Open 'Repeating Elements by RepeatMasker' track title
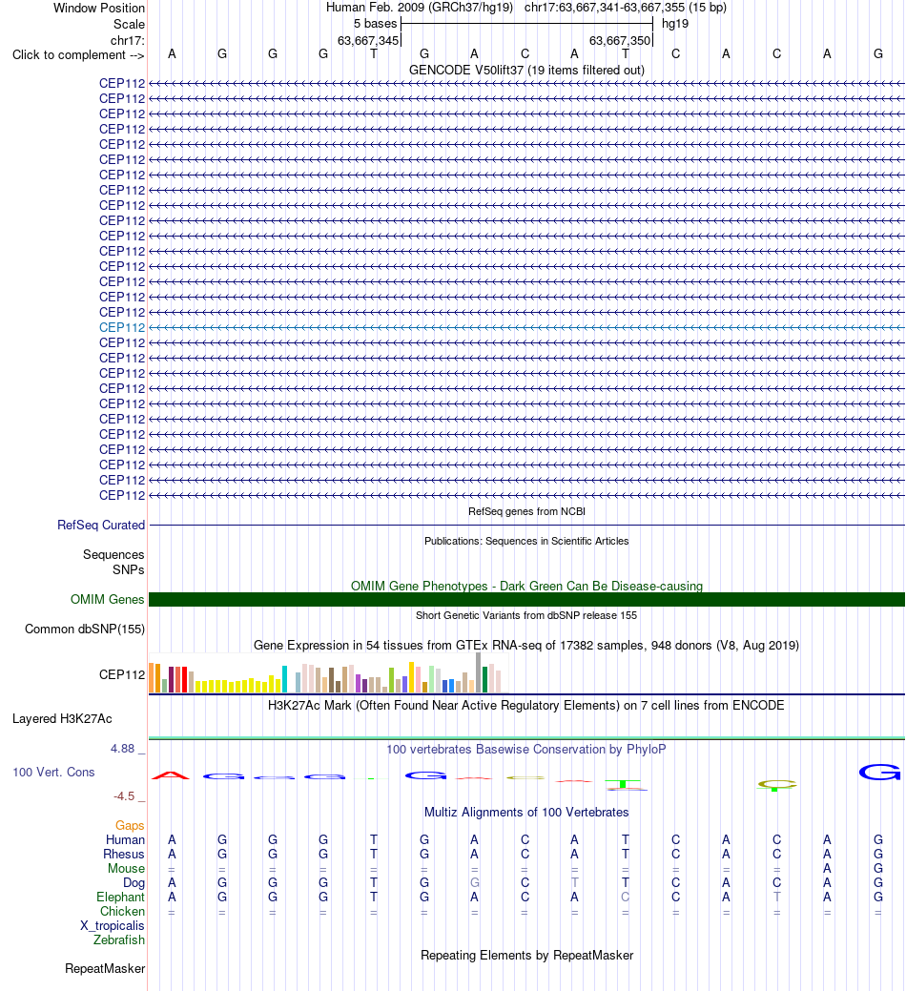Image resolution: width=906 pixels, height=991 pixels. pos(527,956)
